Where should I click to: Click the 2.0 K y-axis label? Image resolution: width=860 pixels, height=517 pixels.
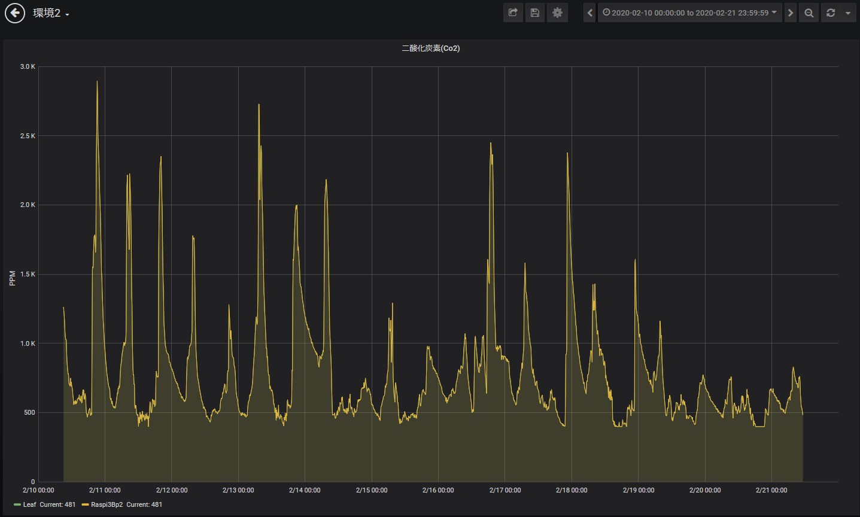coord(28,205)
